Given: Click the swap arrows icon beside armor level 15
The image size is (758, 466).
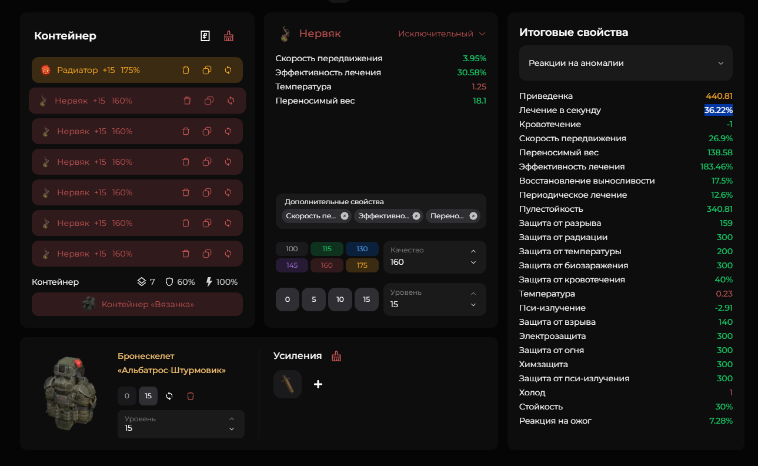Looking at the screenshot, I should (x=169, y=396).
